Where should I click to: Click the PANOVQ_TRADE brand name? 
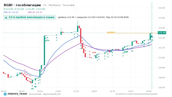click(x=17, y=94)
